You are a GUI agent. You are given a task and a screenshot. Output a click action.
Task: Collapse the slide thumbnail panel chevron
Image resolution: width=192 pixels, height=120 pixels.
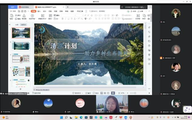pos(10,24)
